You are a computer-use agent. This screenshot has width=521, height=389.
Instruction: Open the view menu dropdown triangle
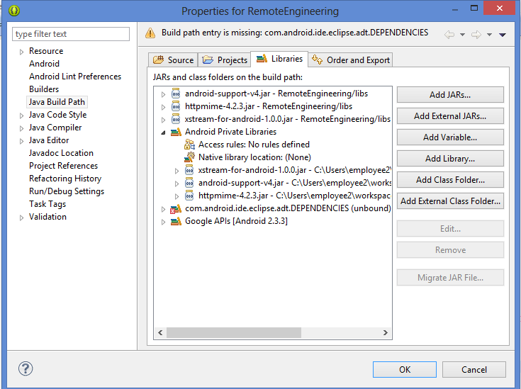click(x=503, y=35)
